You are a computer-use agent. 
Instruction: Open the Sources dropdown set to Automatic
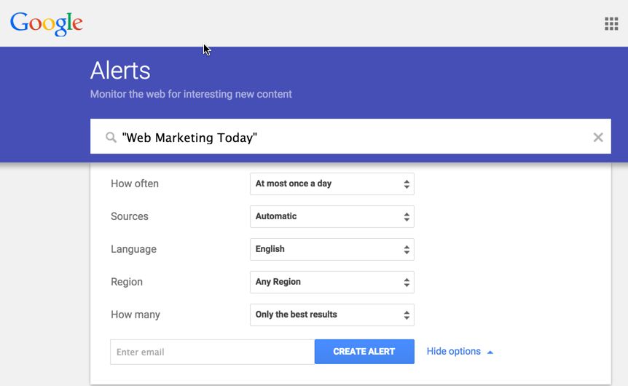(x=331, y=216)
